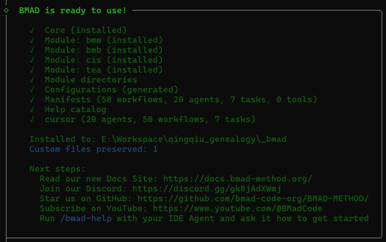Image resolution: width=386 pixels, height=242 pixels.
Task: Click the "Next steps:" label
Action: pyautogui.click(x=57, y=169)
